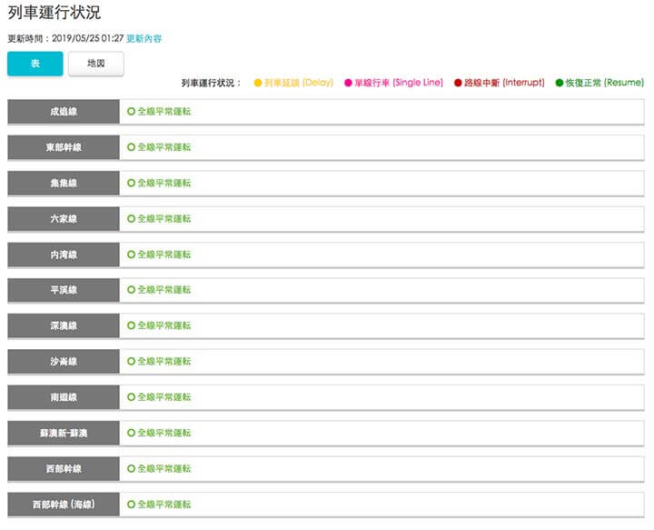
Task: Click the green status circle in 內灣線 row
Action: [x=131, y=255]
